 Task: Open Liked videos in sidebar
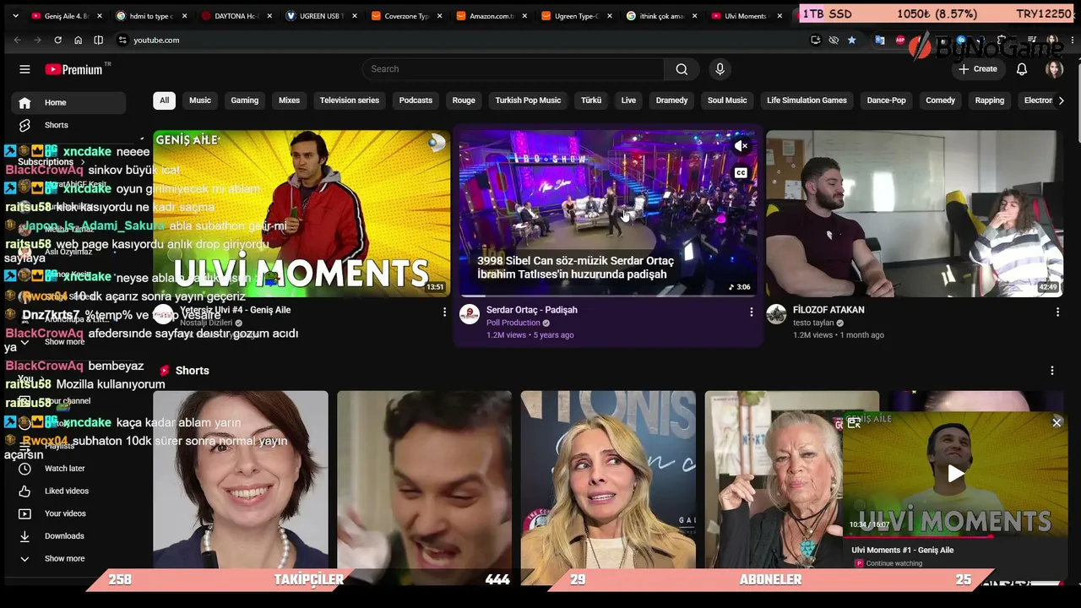tap(65, 491)
